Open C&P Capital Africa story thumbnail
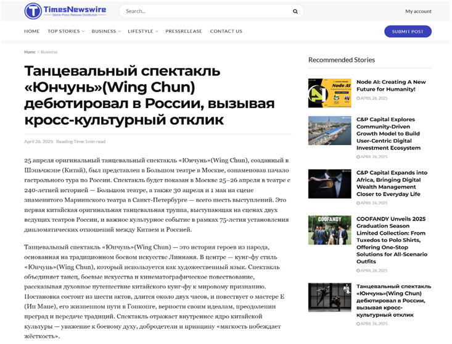 coord(330,184)
